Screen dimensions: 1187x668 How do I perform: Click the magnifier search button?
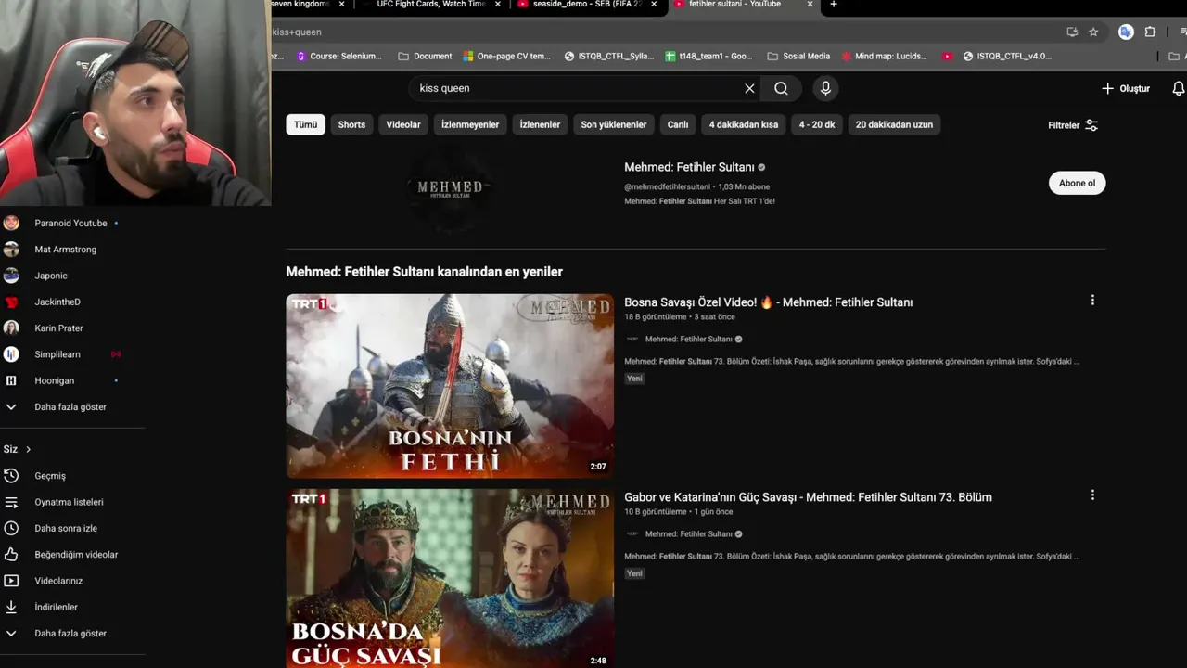(781, 88)
